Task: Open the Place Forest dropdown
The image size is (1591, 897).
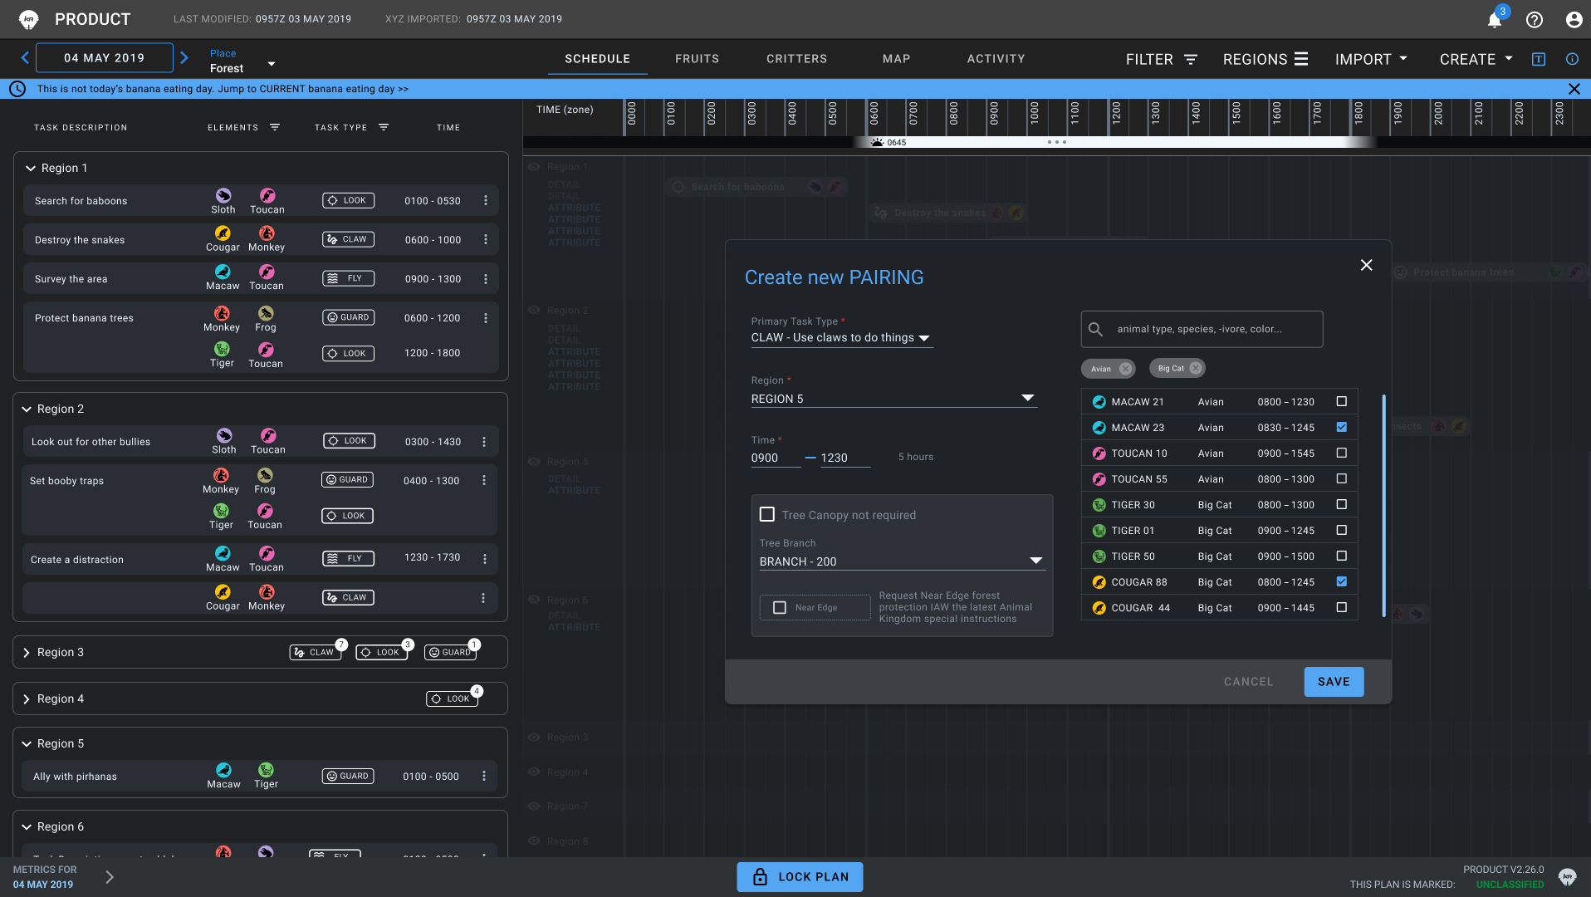Action: pos(242,61)
